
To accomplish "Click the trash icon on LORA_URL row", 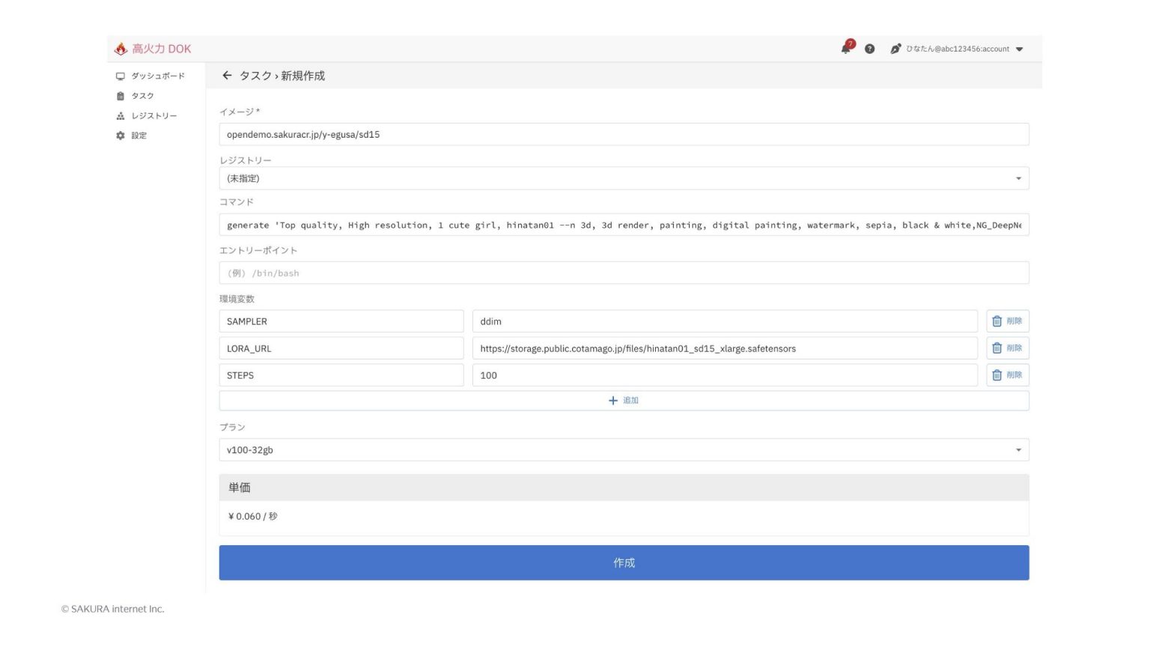I will tap(996, 347).
